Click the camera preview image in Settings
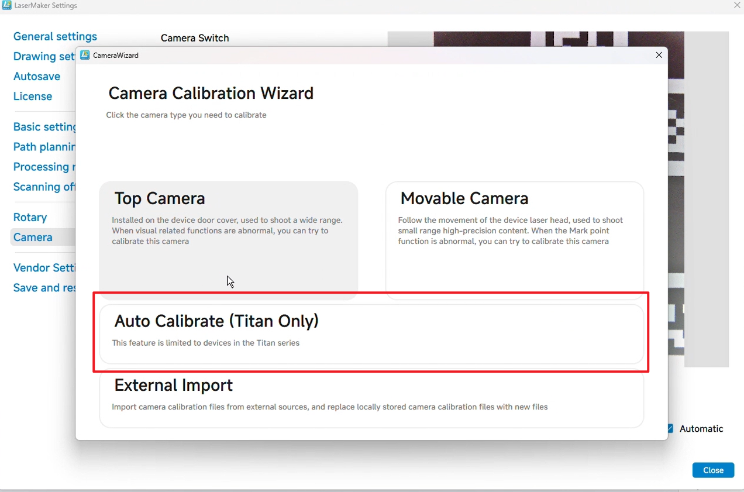This screenshot has height=492, width=744. pyautogui.click(x=698, y=199)
